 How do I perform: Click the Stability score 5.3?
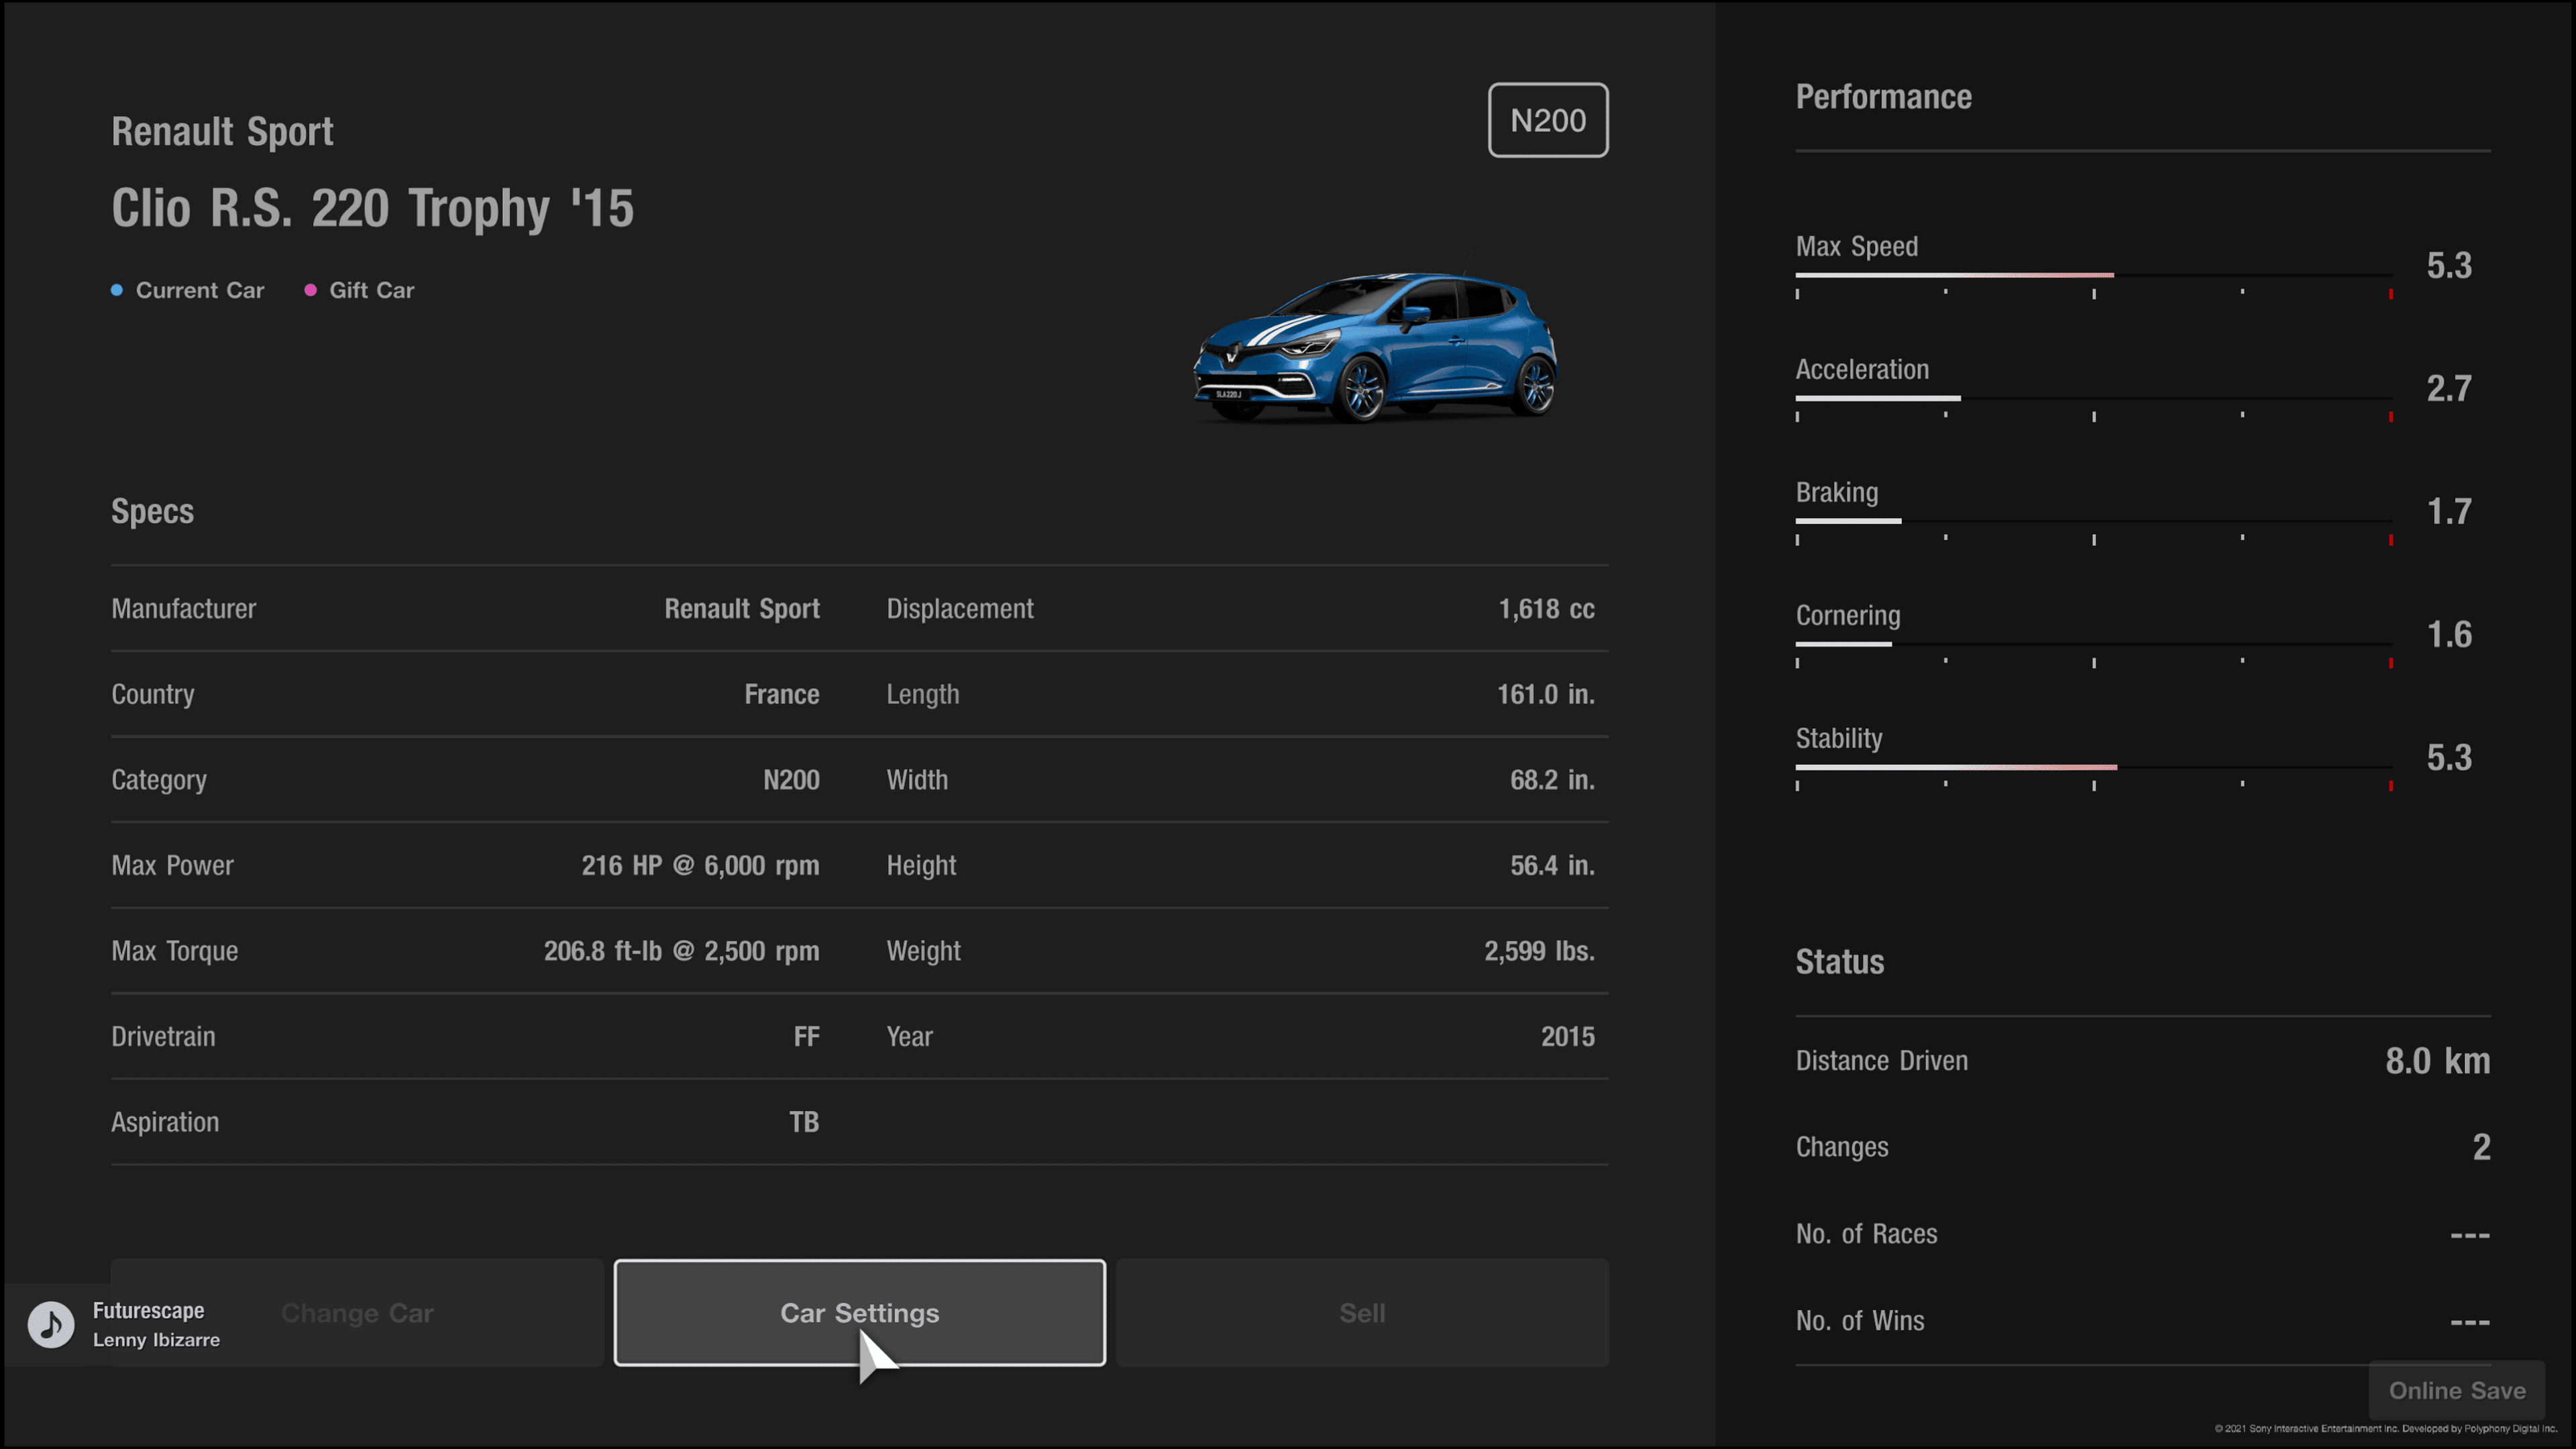click(x=2449, y=758)
